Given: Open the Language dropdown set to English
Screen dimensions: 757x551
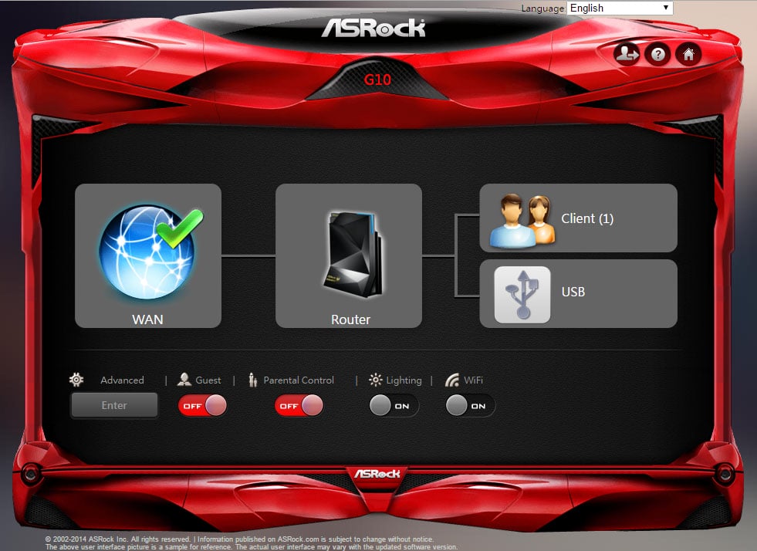Looking at the screenshot, I should [x=620, y=8].
